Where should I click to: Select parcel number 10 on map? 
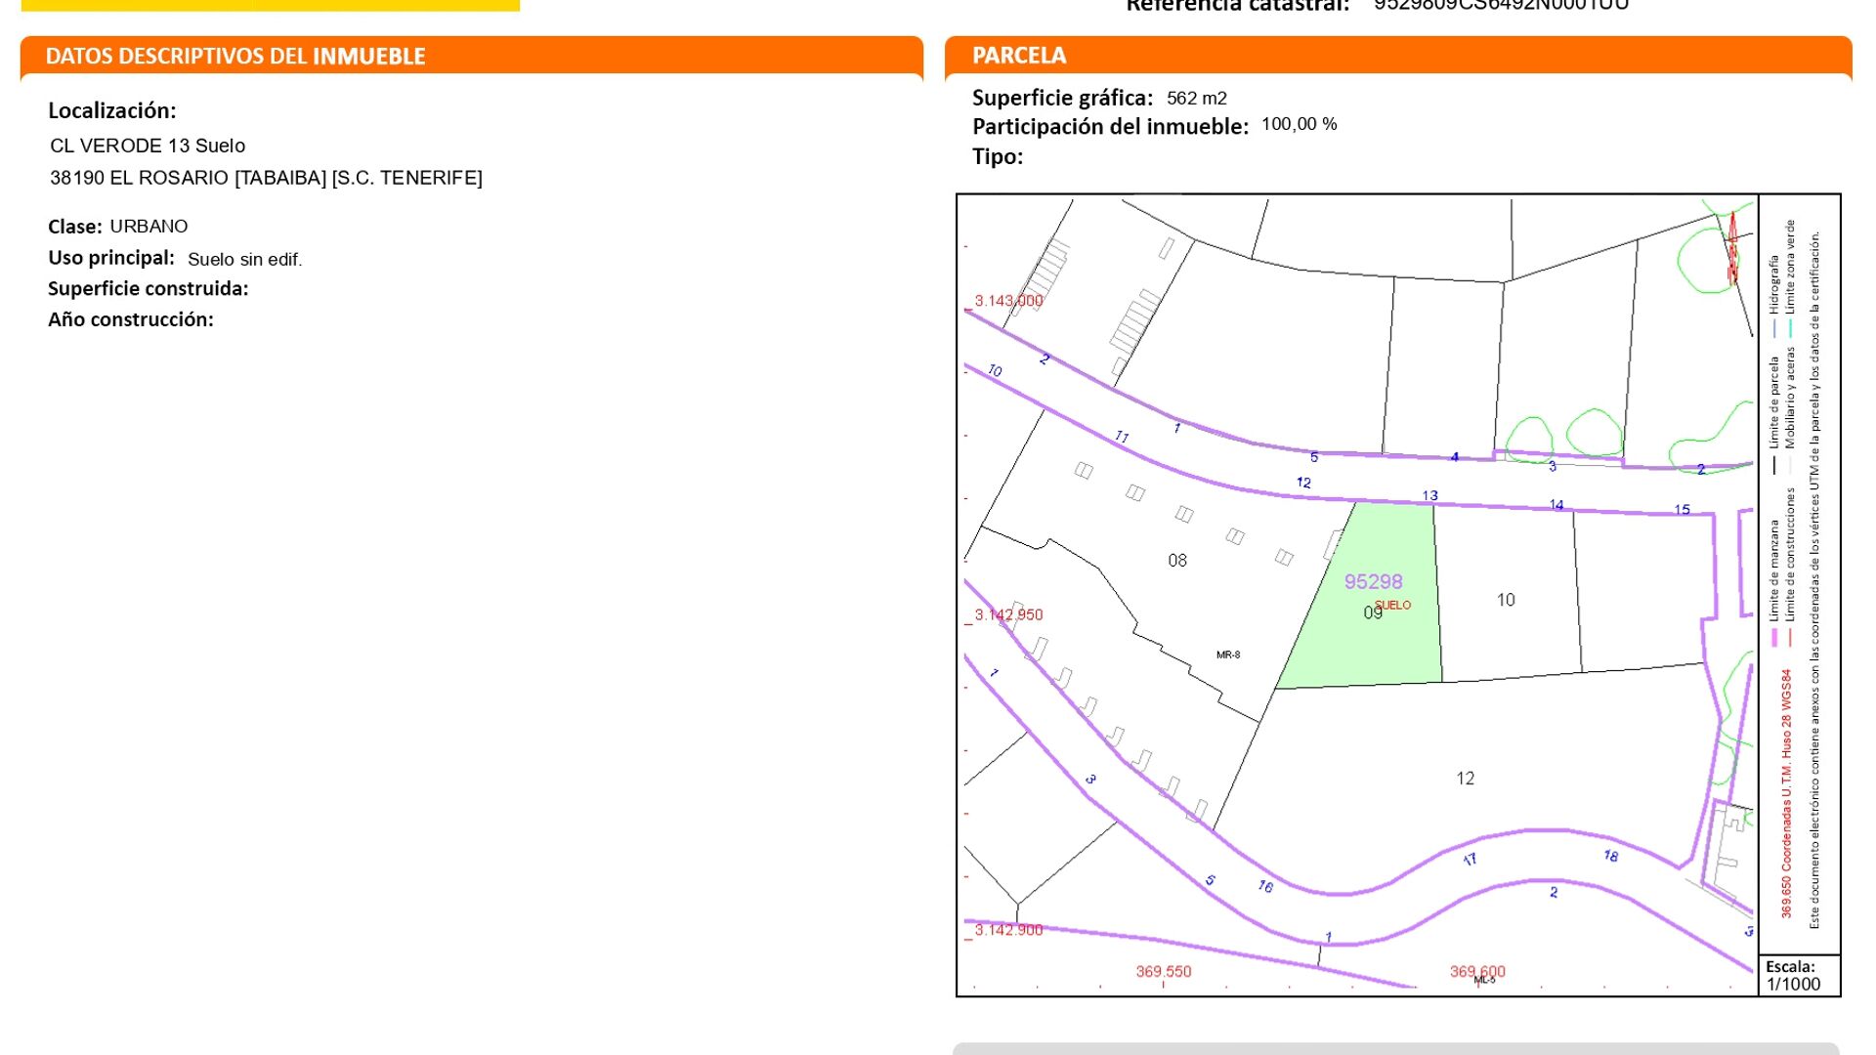click(x=1506, y=600)
